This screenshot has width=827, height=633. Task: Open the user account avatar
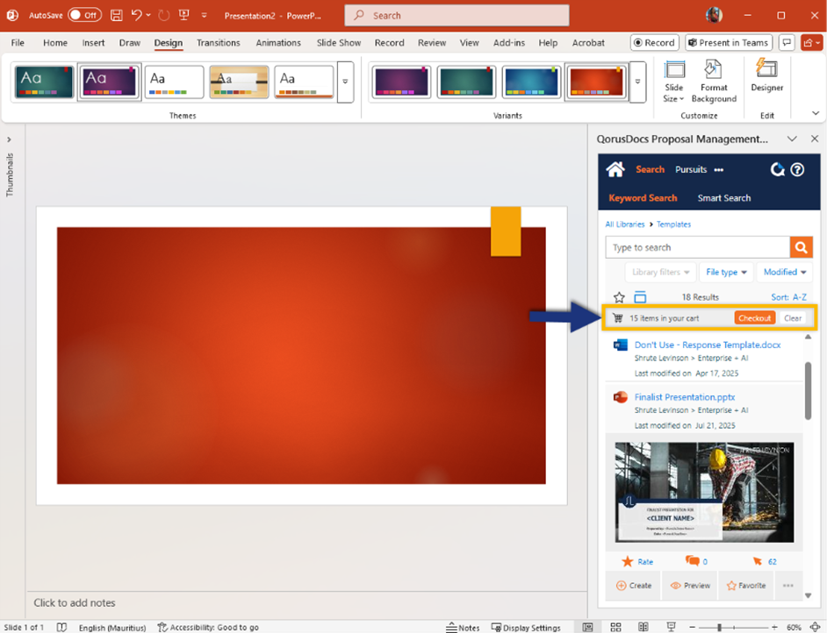pyautogui.click(x=714, y=15)
